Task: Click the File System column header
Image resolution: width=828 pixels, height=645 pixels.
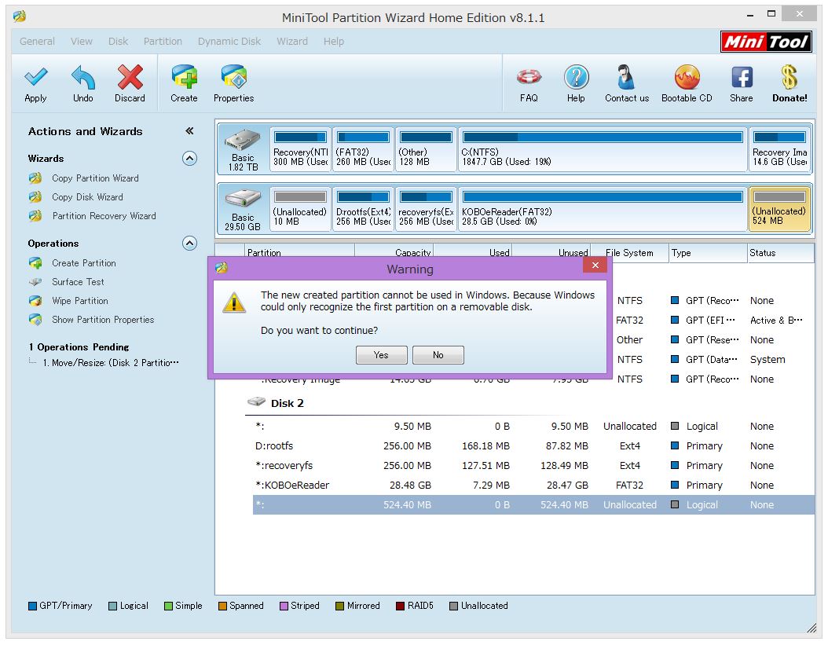Action: pyautogui.click(x=629, y=252)
